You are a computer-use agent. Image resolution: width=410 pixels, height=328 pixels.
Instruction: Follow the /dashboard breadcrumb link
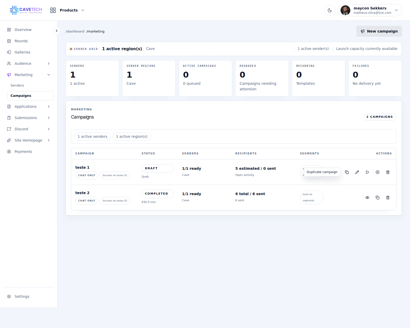[75, 31]
